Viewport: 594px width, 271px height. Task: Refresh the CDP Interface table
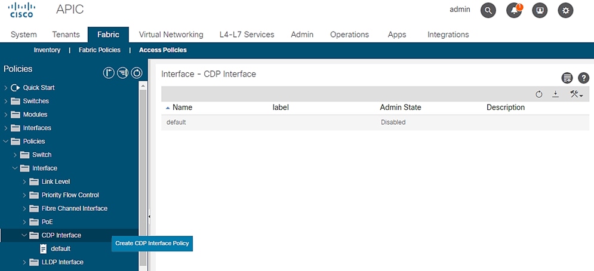(539, 94)
